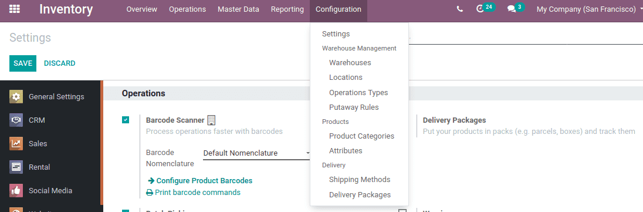Uncheck the Barcode Scanner checkbox

point(126,120)
